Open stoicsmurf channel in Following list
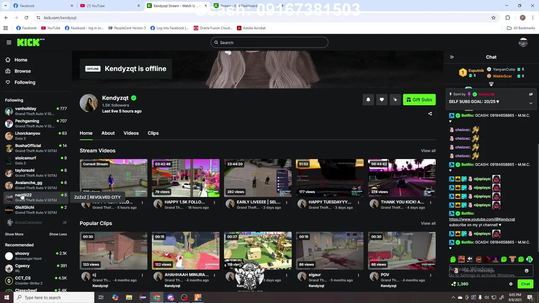 click(x=36, y=160)
